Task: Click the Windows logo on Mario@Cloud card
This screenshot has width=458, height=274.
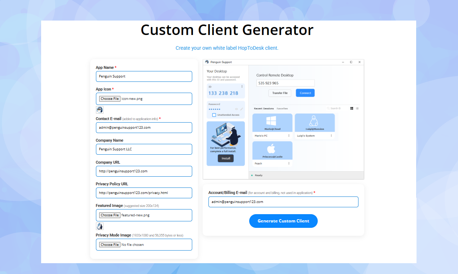Action: pos(271,121)
